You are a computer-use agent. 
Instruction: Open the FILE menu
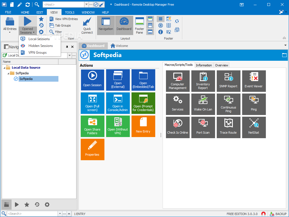tap(8, 12)
